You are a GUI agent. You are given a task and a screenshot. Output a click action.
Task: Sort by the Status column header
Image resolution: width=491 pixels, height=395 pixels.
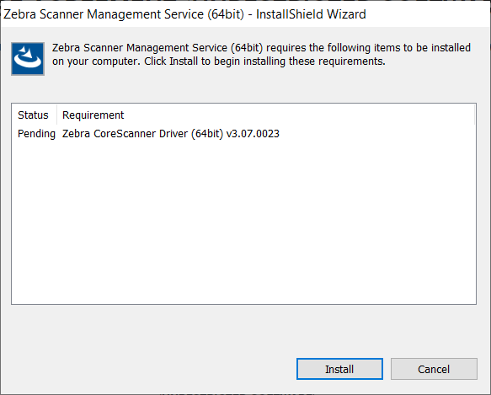34,115
